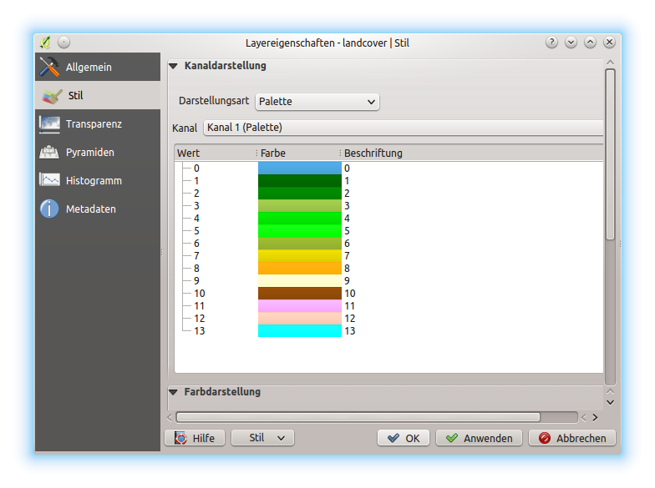655x488 pixels.
Task: Click the Kanal 1 (Palette) field
Action: (402, 128)
